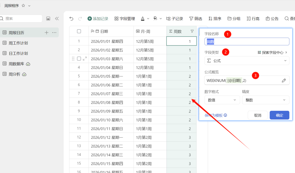Screen dimensions: 295x173
Task: Open the 公告 announcement tool
Action: [x=272, y=19]
